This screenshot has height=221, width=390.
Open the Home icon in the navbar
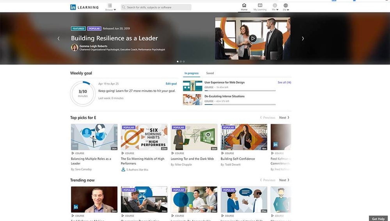(x=244, y=5)
